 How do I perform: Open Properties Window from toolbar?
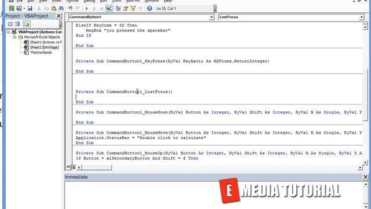coord(125,9)
